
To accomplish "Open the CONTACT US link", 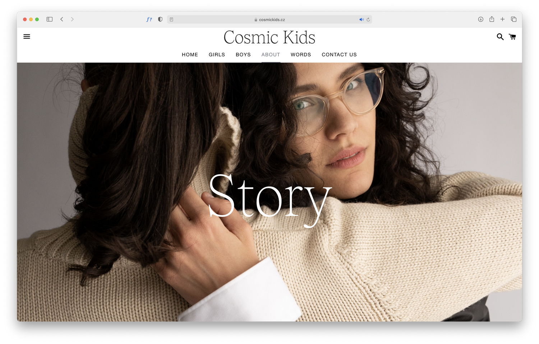I will pyautogui.click(x=339, y=55).
